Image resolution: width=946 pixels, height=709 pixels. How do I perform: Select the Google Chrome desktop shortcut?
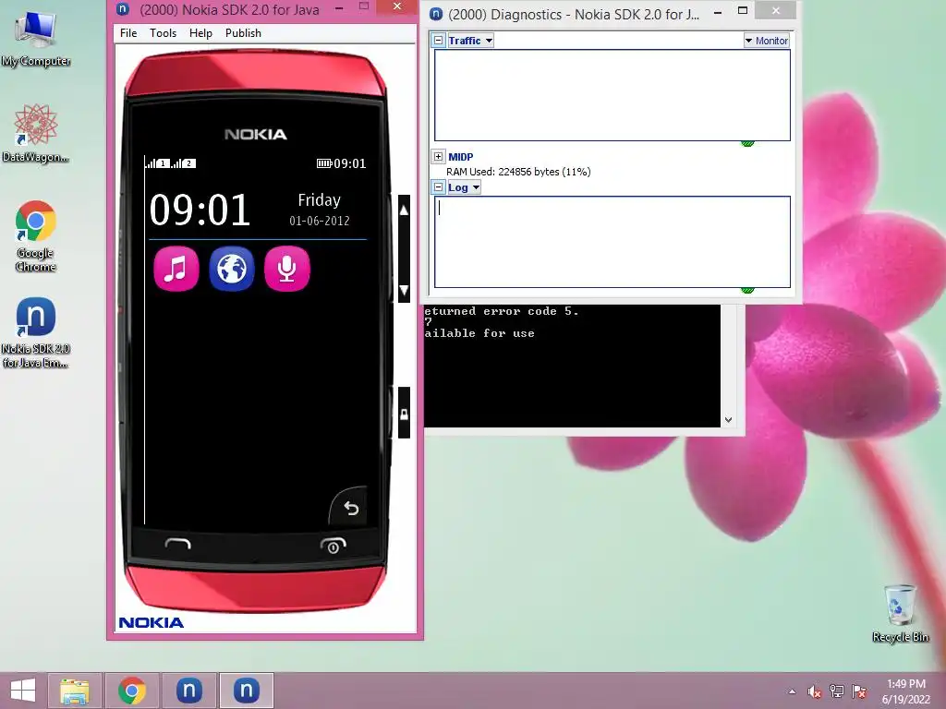(x=36, y=236)
